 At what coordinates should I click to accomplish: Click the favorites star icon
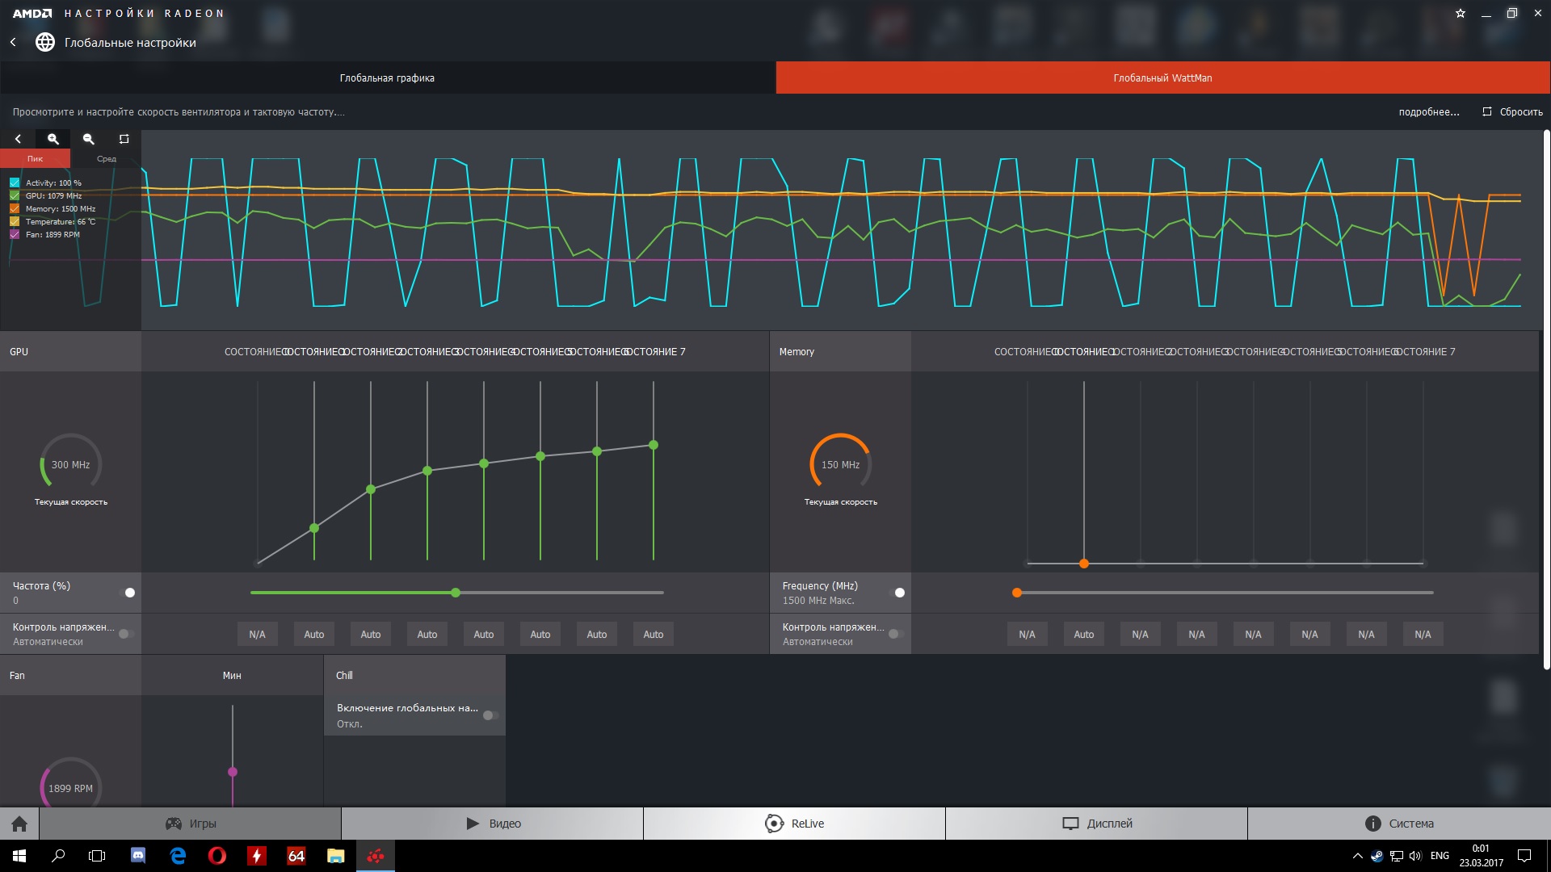click(1460, 14)
